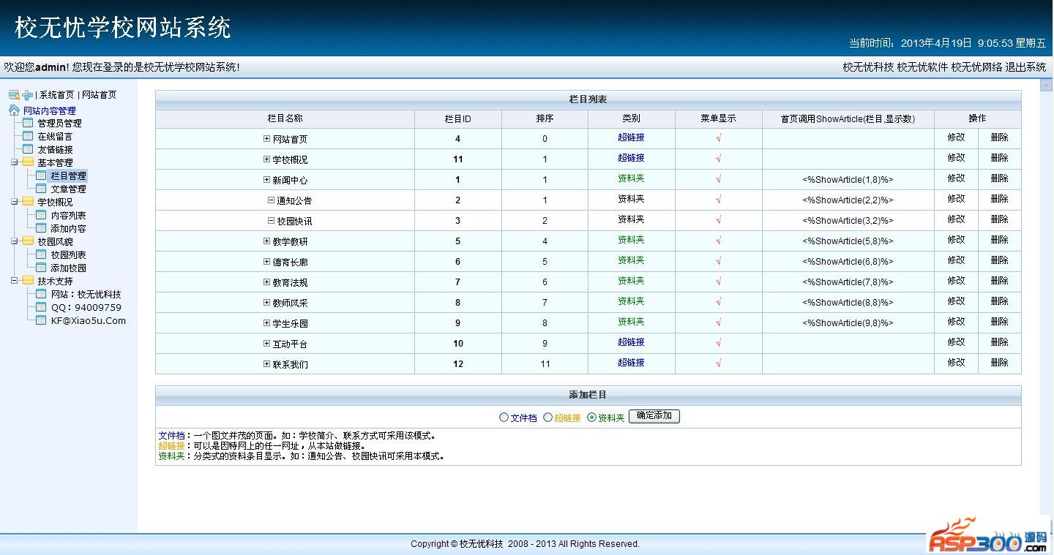Click 系统首页 link above the tree
Image resolution: width=1054 pixels, height=555 pixels.
56,95
